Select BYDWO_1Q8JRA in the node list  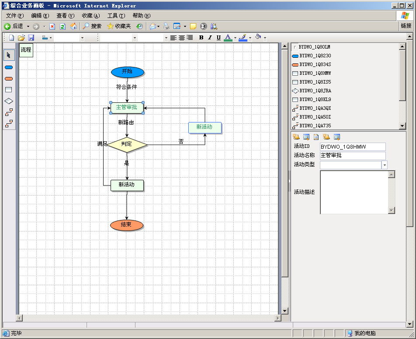(315, 91)
